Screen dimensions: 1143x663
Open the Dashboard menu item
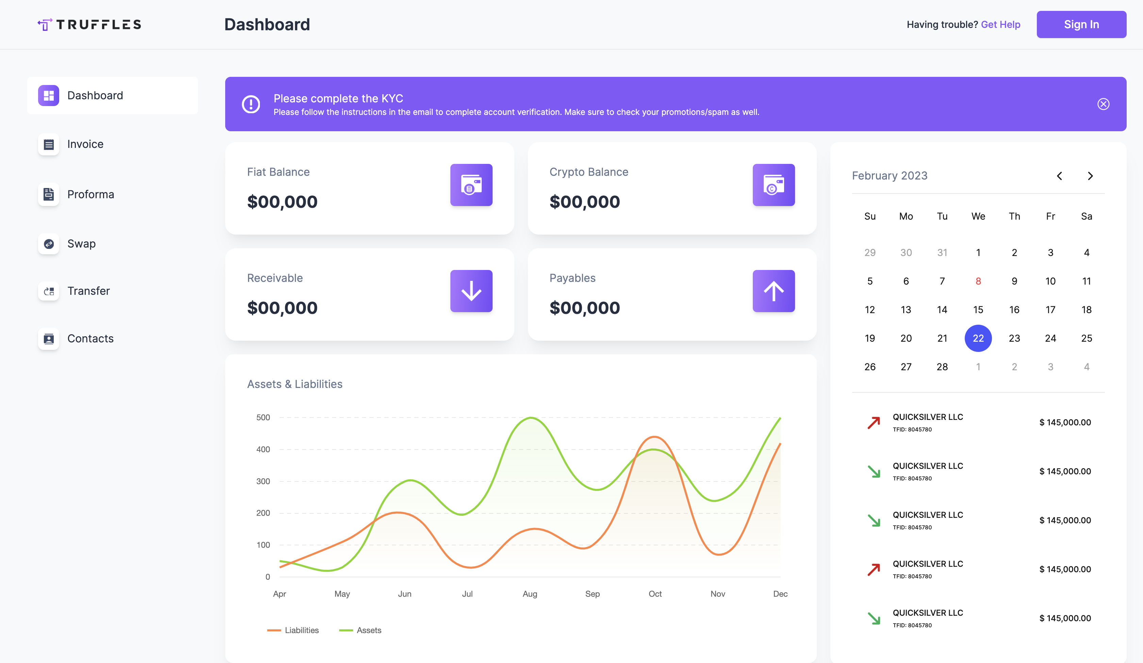113,95
